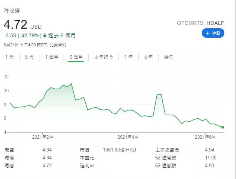Select the 1 年 range tab

[x=129, y=57]
